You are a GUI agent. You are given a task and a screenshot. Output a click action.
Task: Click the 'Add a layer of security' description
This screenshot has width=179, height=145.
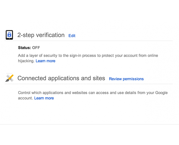pyautogui.click(x=88, y=58)
